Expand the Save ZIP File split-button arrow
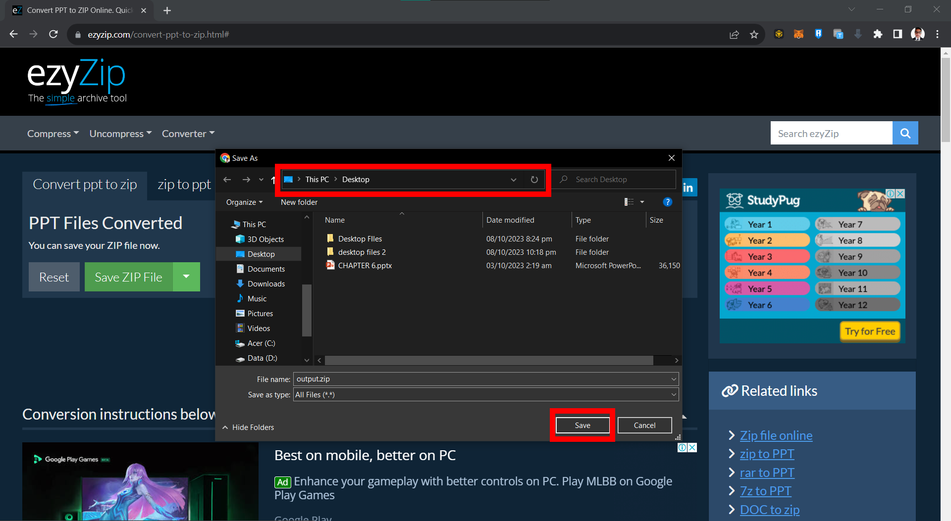This screenshot has height=521, width=951. 186,277
